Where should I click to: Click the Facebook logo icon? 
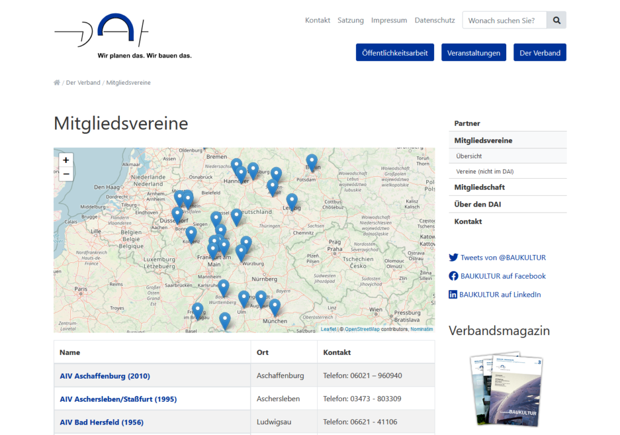(x=453, y=276)
